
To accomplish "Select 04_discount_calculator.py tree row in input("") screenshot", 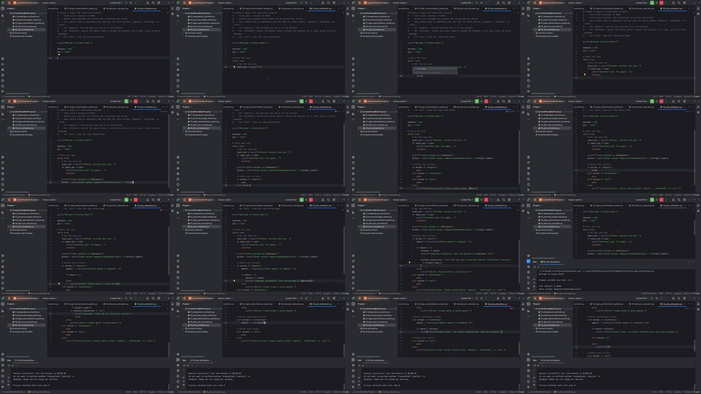I will [x=202, y=26].
